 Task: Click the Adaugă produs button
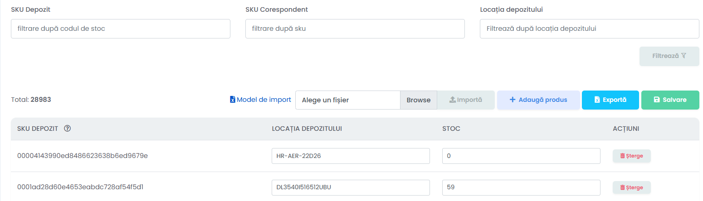538,100
